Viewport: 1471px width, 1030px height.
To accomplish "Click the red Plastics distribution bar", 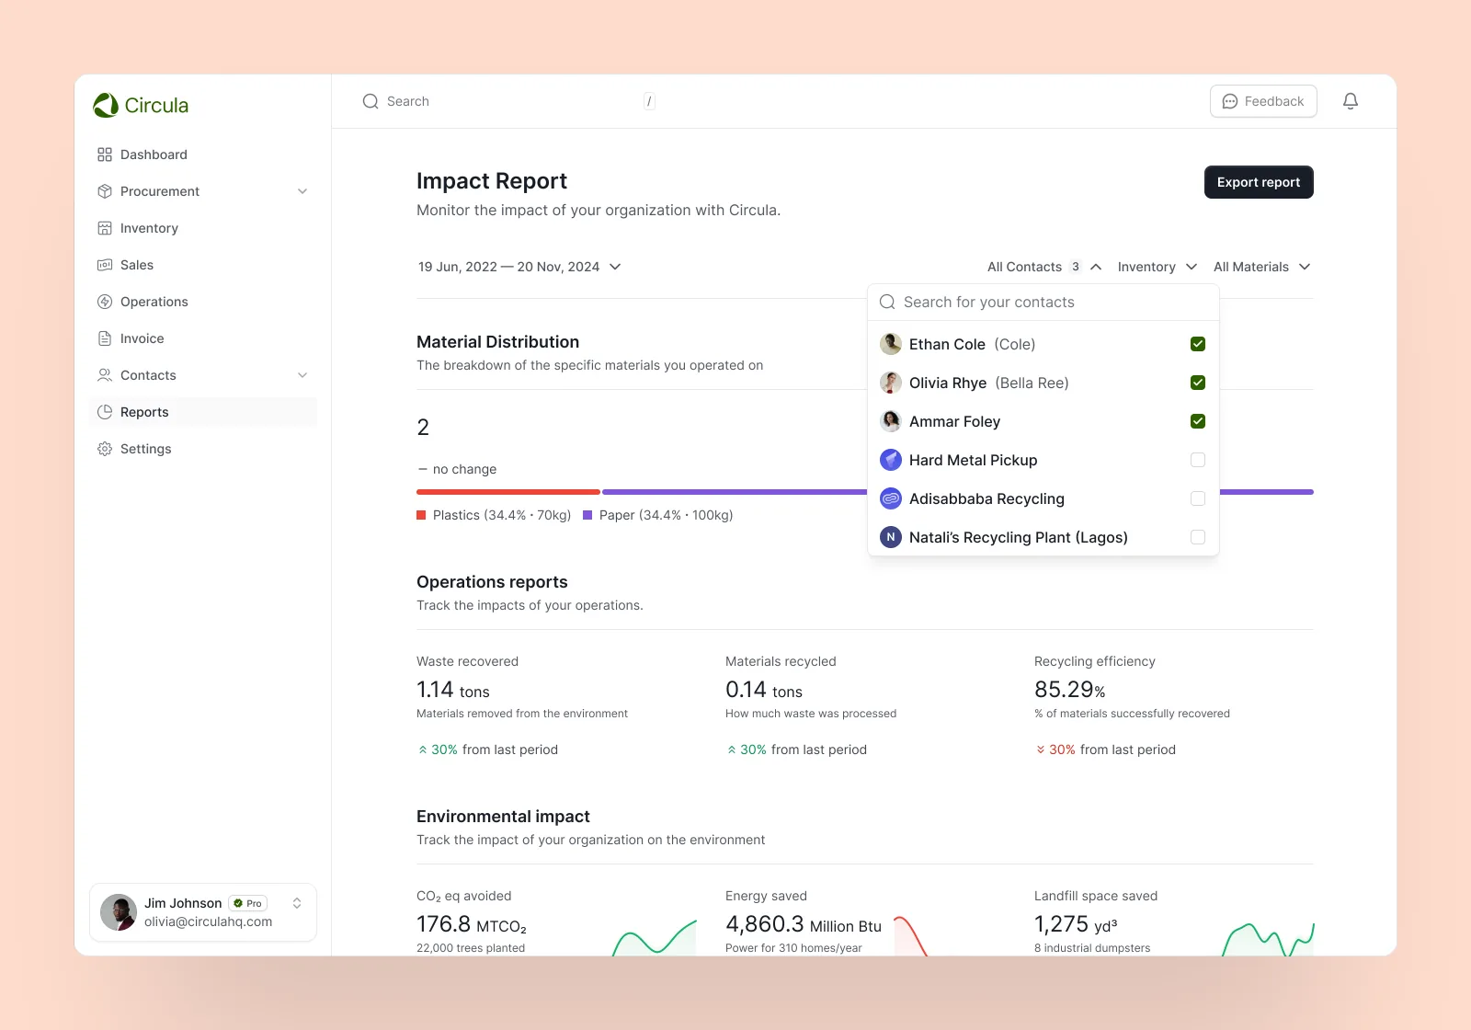I will (508, 492).
